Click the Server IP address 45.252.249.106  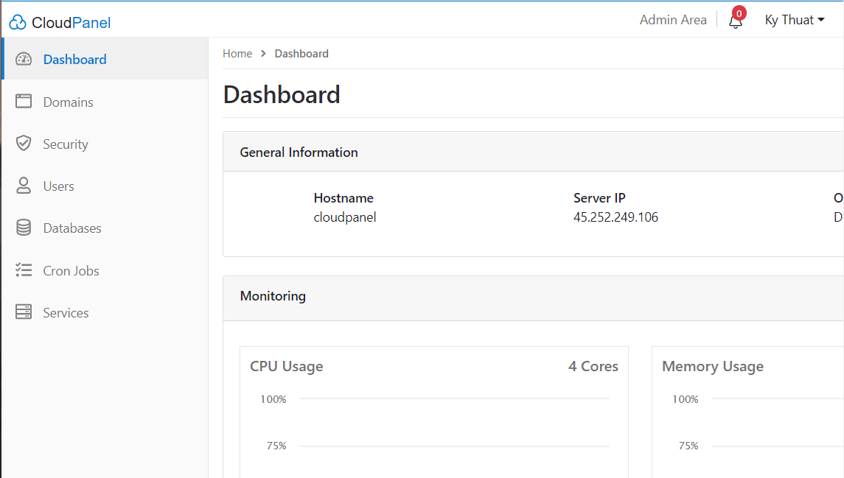[x=615, y=217]
